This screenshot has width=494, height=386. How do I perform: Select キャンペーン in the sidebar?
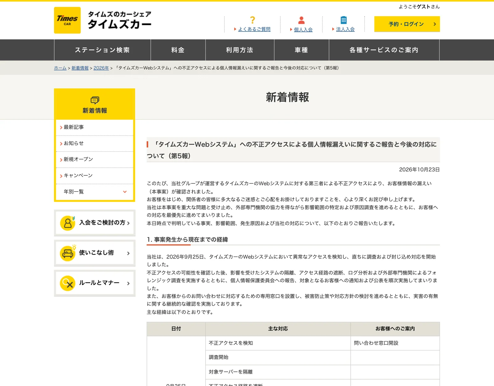click(x=94, y=176)
